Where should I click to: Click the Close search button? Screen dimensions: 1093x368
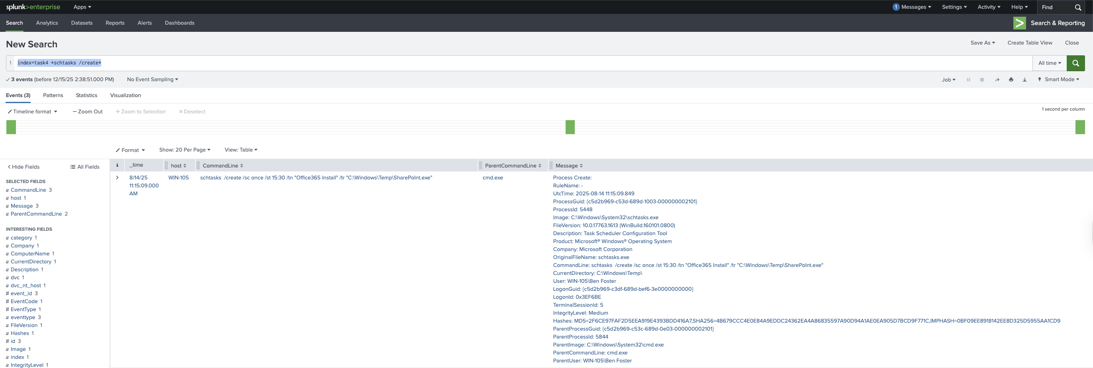click(1072, 43)
